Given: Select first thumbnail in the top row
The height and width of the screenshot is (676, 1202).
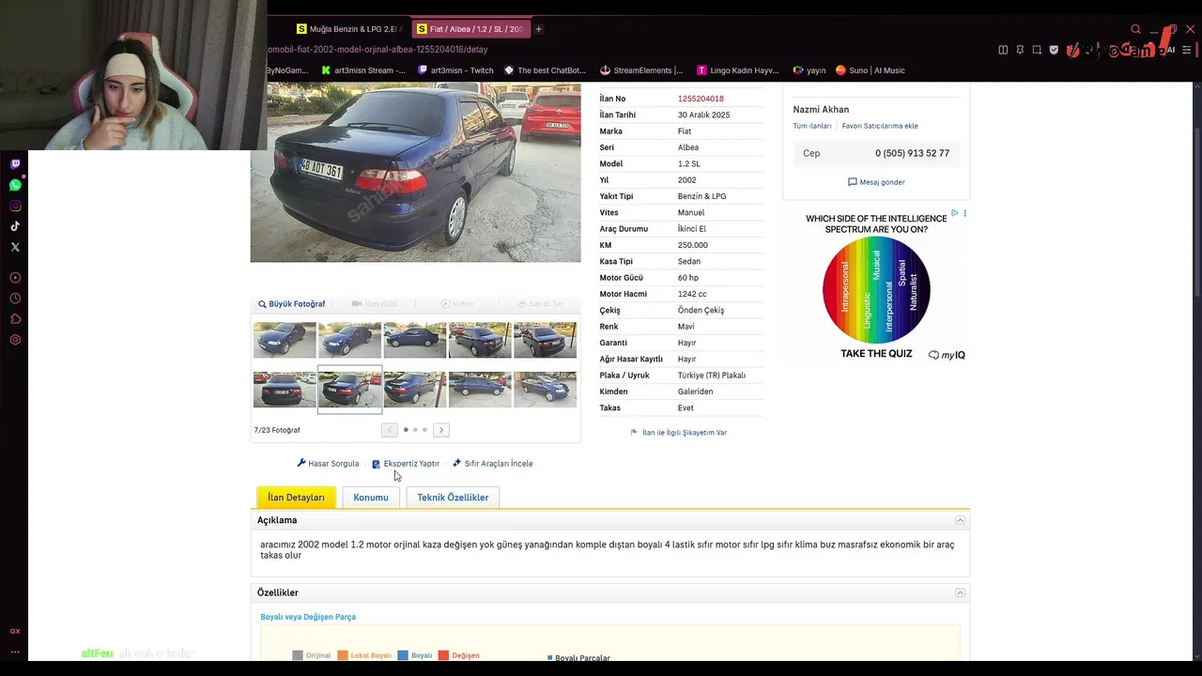Looking at the screenshot, I should (285, 340).
